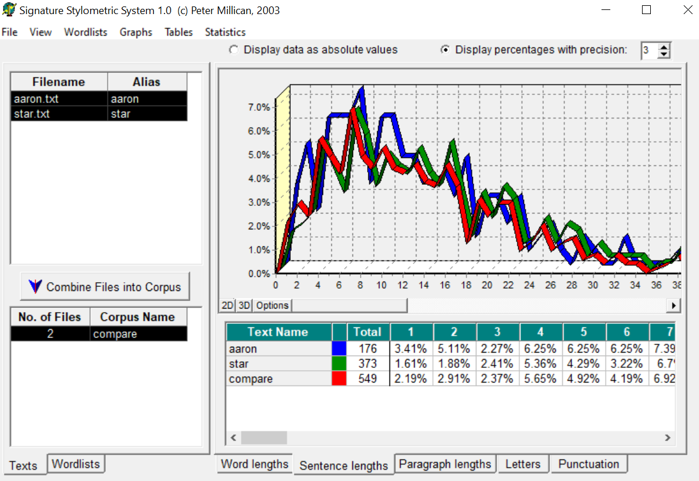Screen dimensions: 699x481
Task: Switch to the Letters tab
Action: (x=523, y=463)
